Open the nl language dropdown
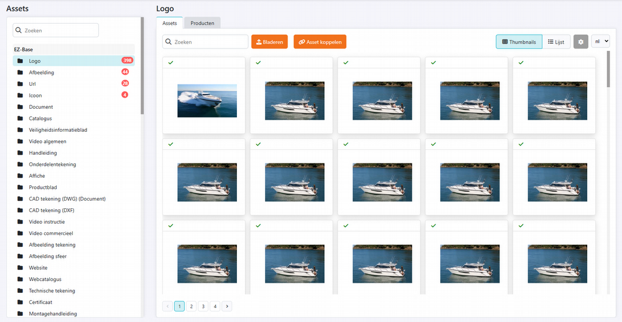The width and height of the screenshot is (622, 322). pos(601,42)
